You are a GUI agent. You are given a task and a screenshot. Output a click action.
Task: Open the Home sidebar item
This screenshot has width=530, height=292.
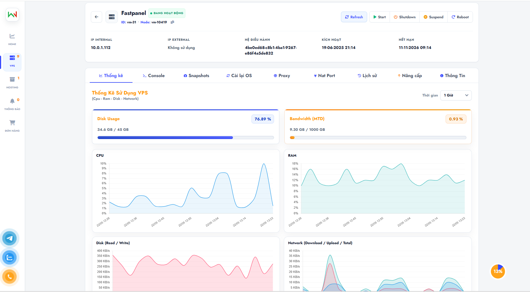tap(12, 39)
